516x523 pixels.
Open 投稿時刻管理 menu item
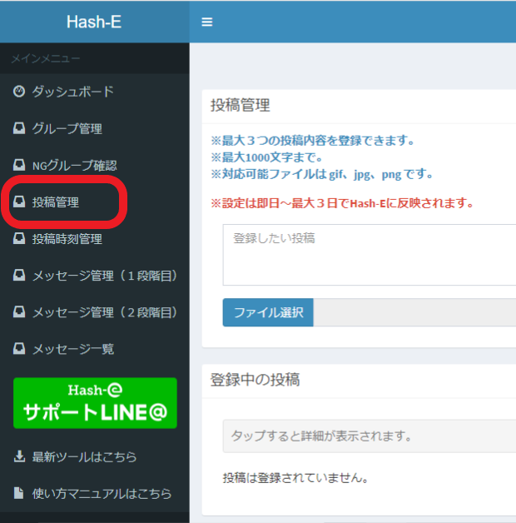[x=67, y=239]
